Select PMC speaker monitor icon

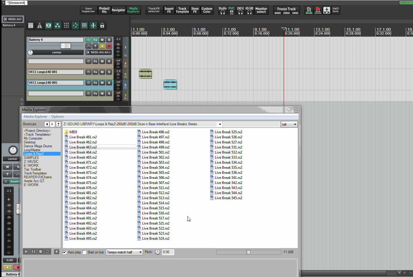pyautogui.click(x=232, y=10)
